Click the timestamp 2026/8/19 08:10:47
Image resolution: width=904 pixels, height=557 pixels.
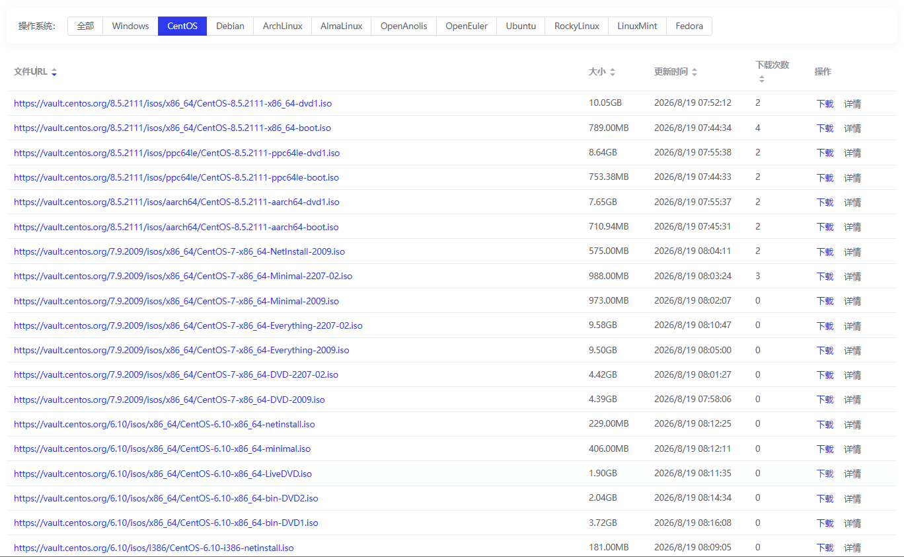click(x=693, y=325)
